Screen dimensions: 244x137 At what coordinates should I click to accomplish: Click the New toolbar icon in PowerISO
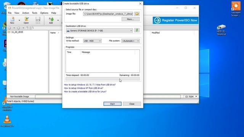[x=12, y=20]
